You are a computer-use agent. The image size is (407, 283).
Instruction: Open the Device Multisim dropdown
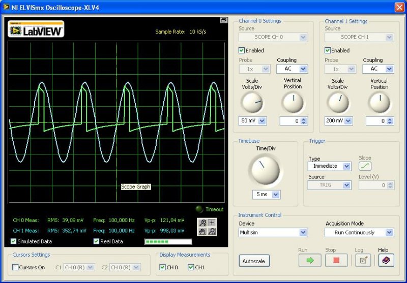coord(273,233)
